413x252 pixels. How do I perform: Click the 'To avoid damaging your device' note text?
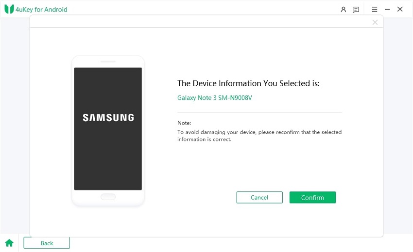click(259, 136)
